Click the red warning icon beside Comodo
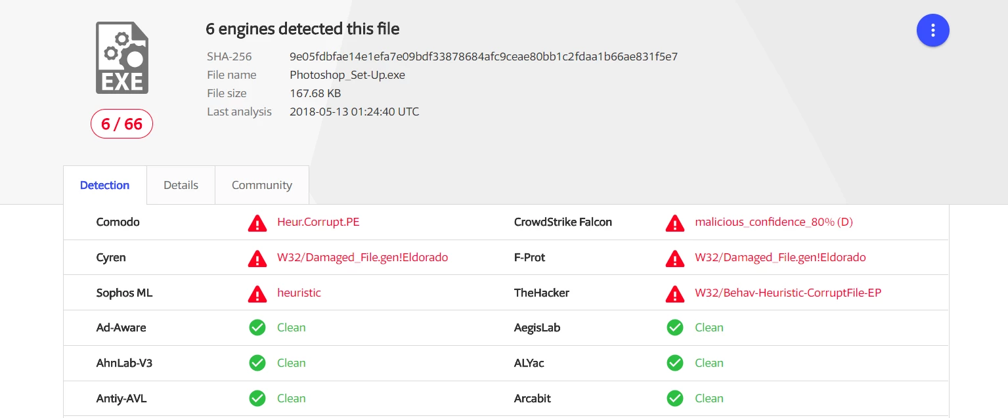The image size is (1008, 418). pos(257,222)
